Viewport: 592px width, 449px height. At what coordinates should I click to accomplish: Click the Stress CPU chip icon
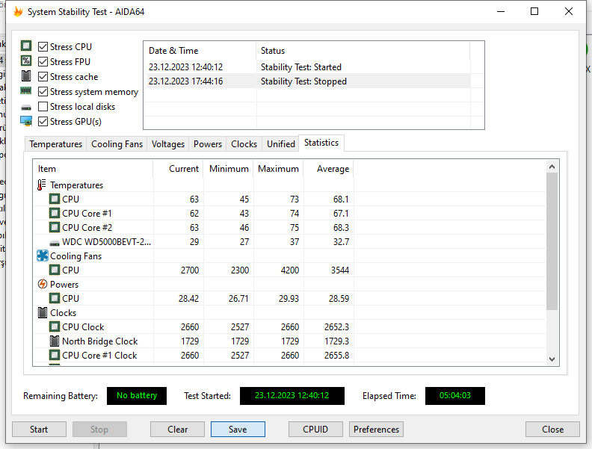tap(26, 46)
